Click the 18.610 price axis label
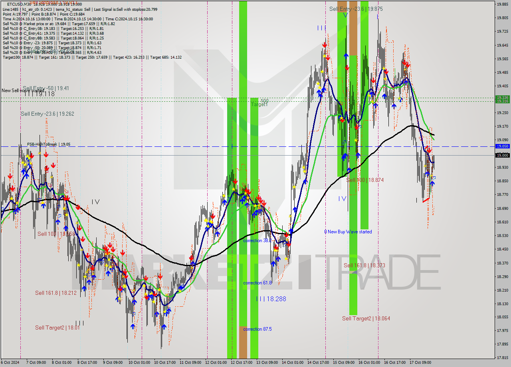 pyautogui.click(x=502, y=222)
